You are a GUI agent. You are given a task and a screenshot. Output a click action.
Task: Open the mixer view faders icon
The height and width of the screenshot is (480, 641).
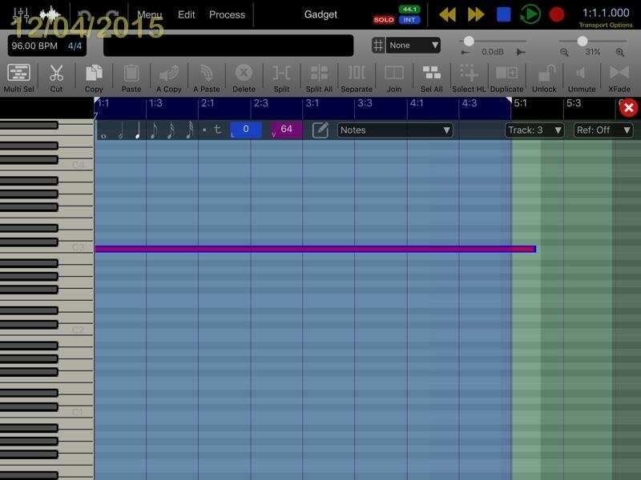(21, 15)
